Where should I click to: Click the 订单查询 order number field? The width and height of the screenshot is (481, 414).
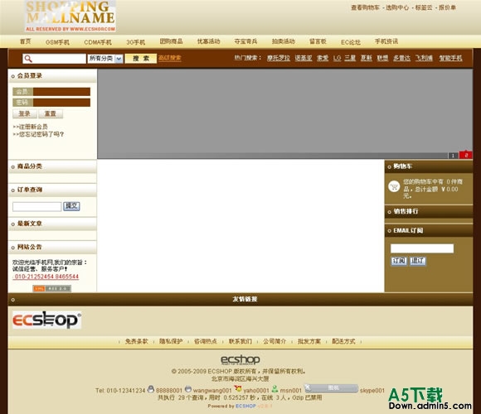coord(36,207)
